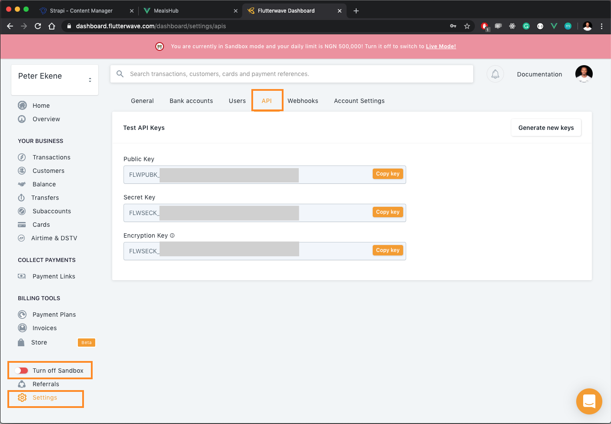The image size is (611, 424).
Task: Open the notification bell
Action: [x=495, y=74]
